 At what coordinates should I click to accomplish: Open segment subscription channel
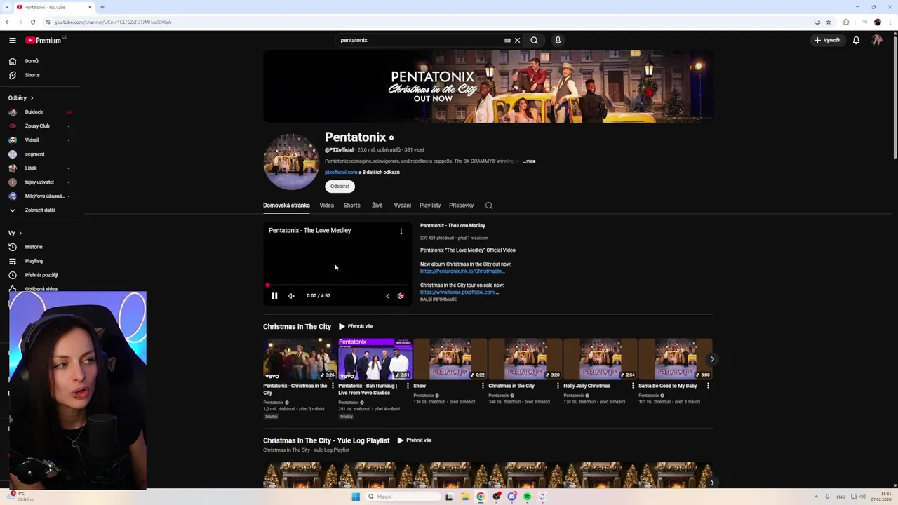34,154
